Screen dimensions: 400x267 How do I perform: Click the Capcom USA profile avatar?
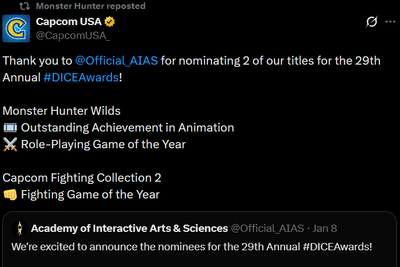point(17,29)
